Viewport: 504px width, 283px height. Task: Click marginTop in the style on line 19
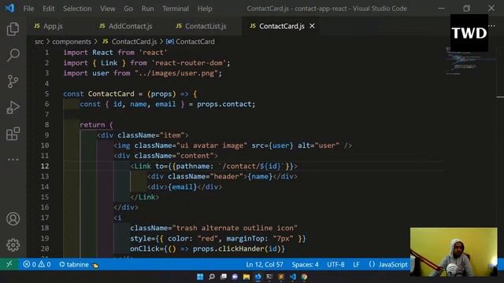(245, 238)
